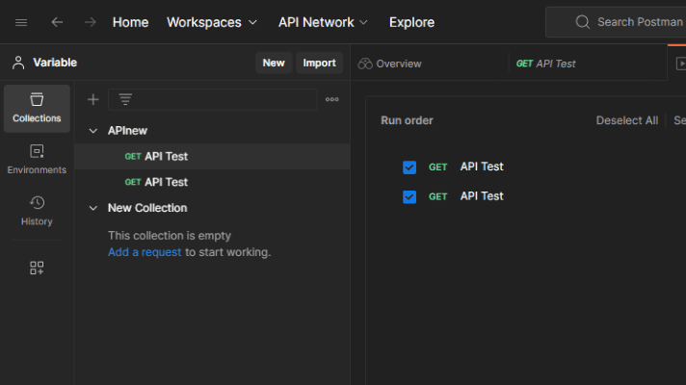Uncheck the second API Test in run order

[x=409, y=196]
